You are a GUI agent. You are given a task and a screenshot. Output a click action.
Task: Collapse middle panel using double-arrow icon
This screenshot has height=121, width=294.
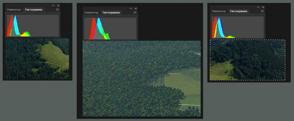131,8
